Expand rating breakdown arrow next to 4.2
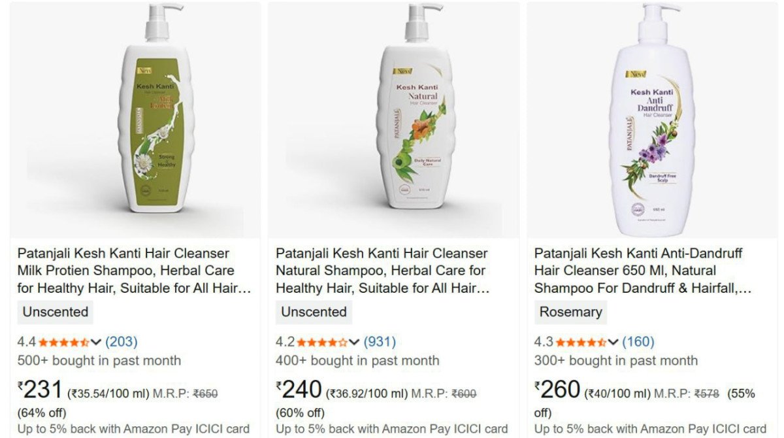784x438 pixels. click(354, 342)
